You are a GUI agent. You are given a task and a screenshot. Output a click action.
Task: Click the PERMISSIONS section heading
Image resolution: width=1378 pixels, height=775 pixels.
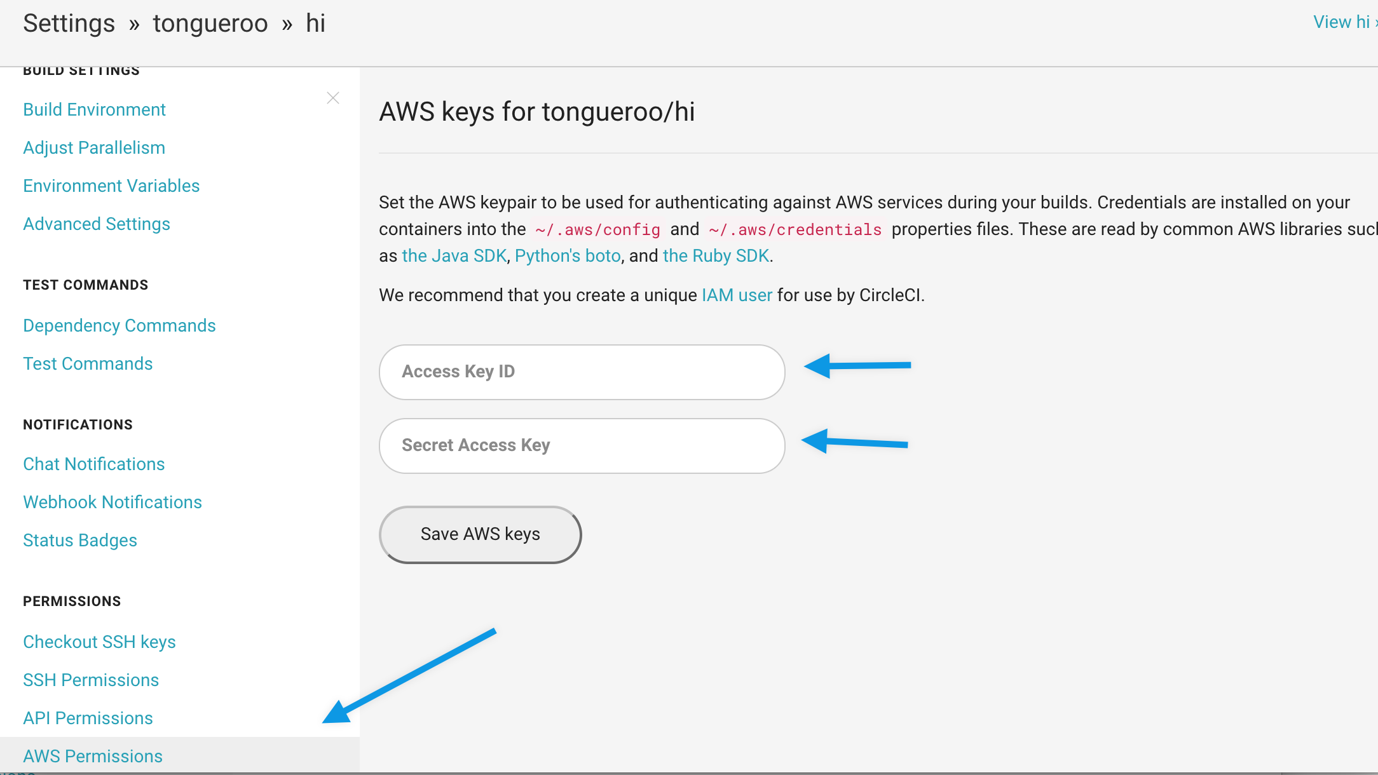(x=72, y=601)
